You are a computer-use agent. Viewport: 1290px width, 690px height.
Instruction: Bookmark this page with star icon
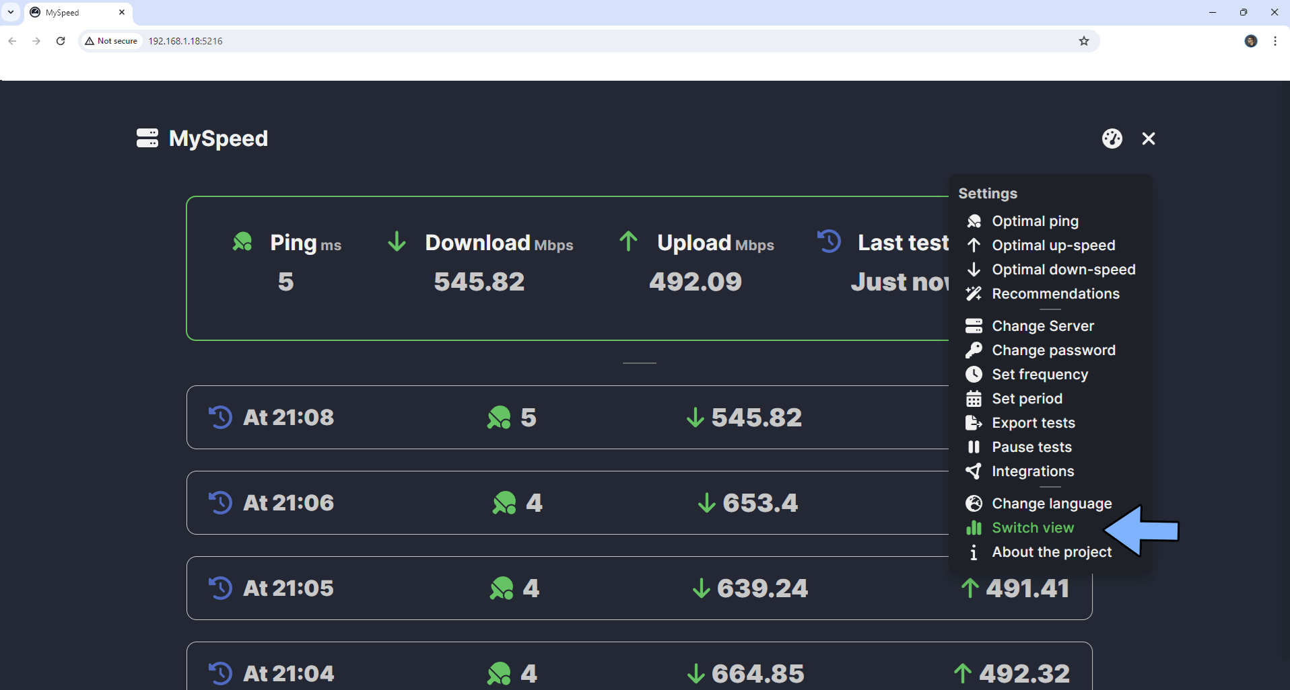[1084, 41]
